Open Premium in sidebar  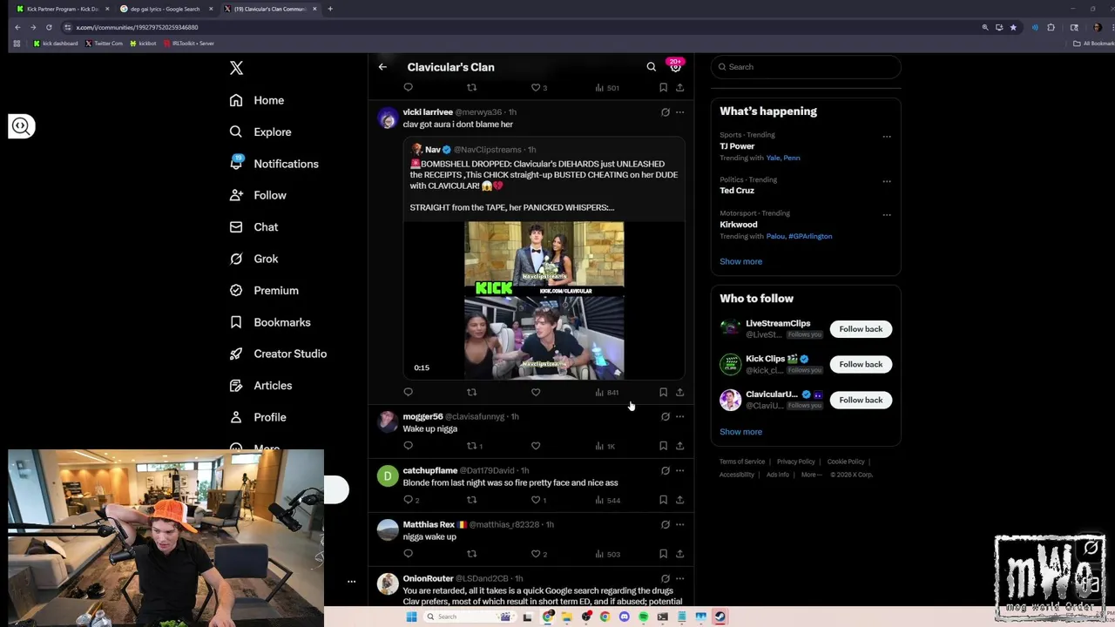point(263,291)
